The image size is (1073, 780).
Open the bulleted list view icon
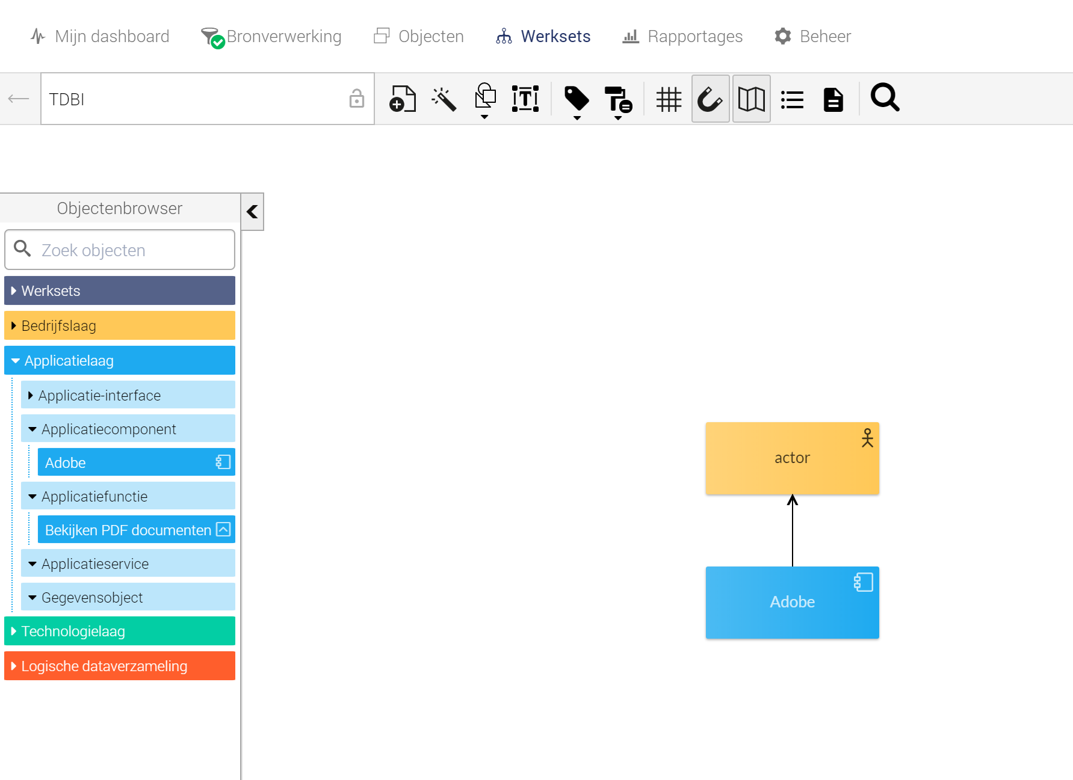pos(792,99)
